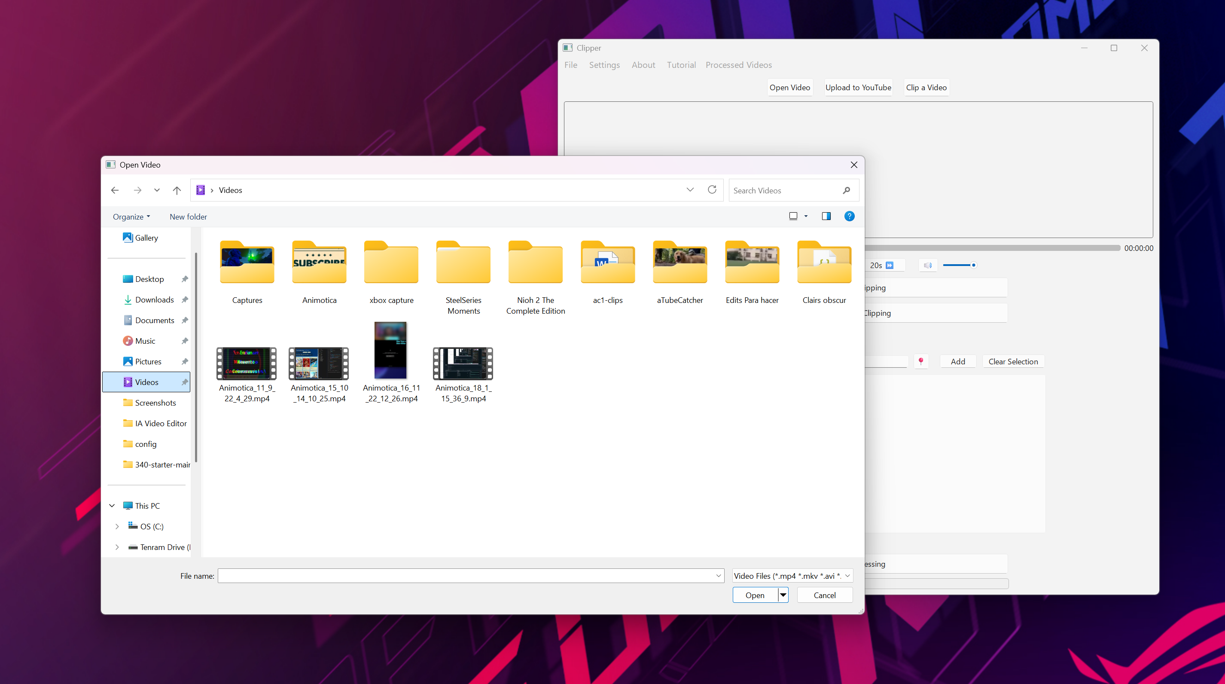
Task: Click the Clear Selection button
Action: tap(1013, 361)
